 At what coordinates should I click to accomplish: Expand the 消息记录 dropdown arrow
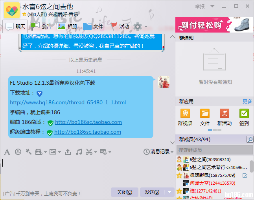click(x=172, y=152)
